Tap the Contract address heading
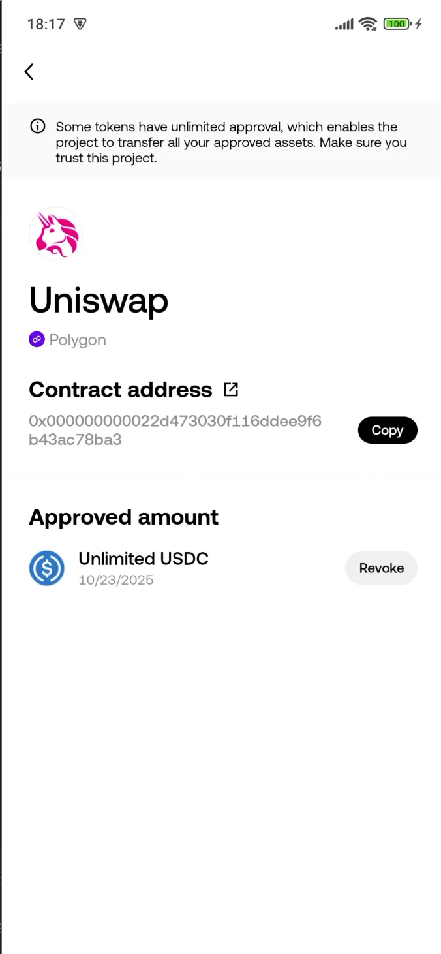Viewport: 441px width, 954px height. pyautogui.click(x=121, y=390)
